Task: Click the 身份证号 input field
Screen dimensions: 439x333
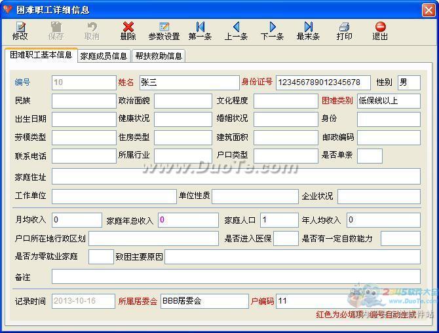Action: 323,82
